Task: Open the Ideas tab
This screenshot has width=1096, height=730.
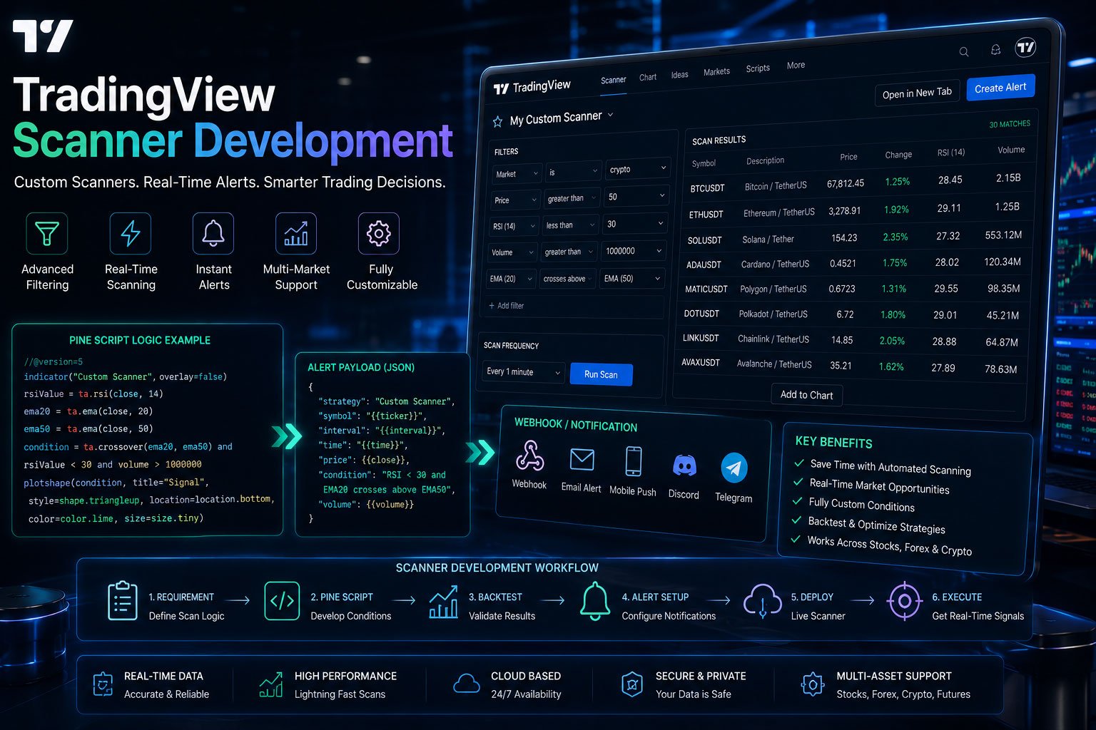Action: point(680,75)
